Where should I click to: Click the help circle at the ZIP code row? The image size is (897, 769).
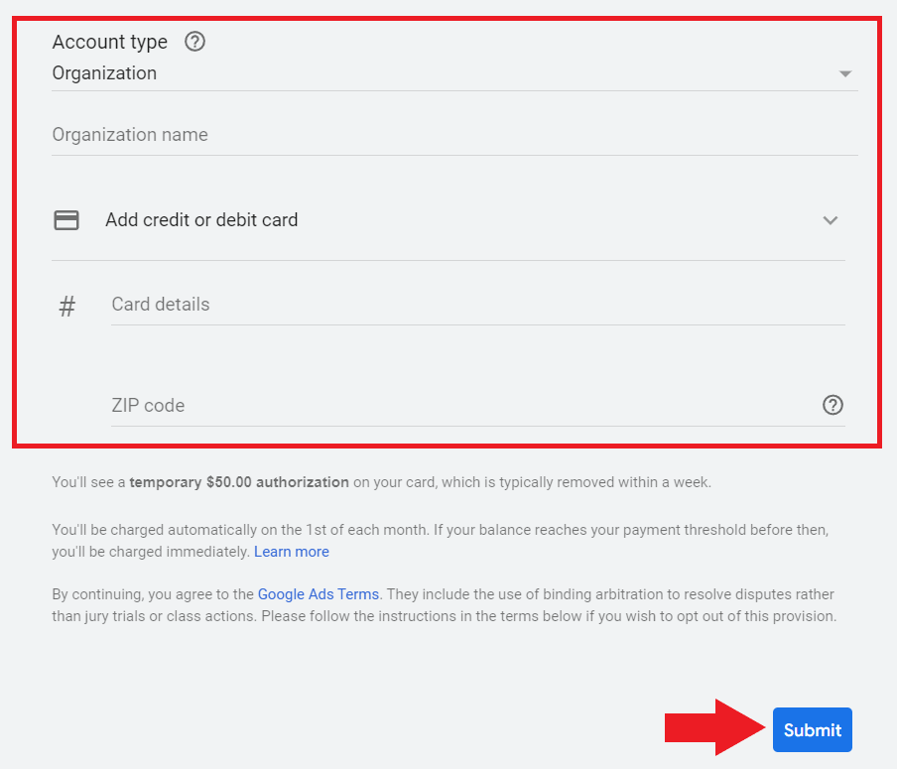click(833, 405)
